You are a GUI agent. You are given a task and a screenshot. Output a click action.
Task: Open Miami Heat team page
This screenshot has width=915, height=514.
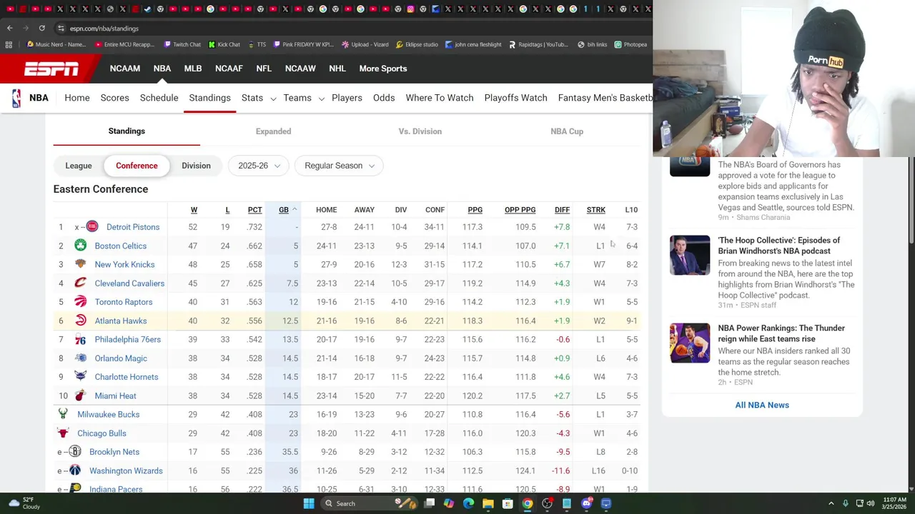click(115, 395)
